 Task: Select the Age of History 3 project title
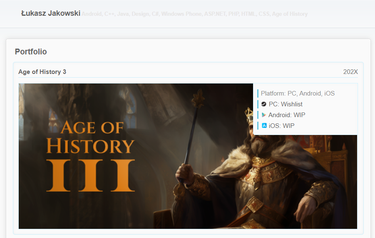42,72
